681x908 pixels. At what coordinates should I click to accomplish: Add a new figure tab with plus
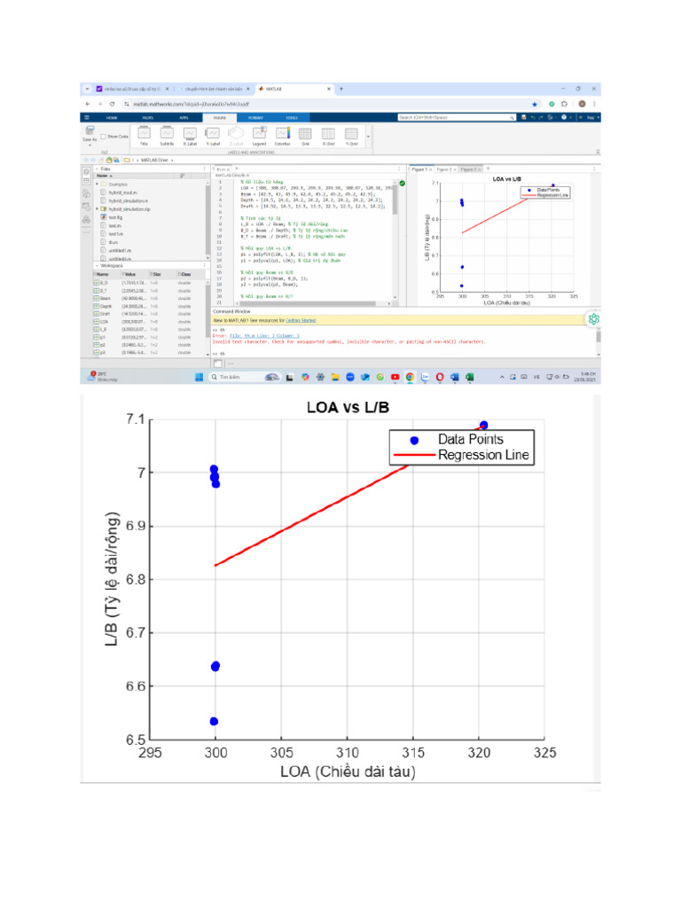click(x=488, y=169)
